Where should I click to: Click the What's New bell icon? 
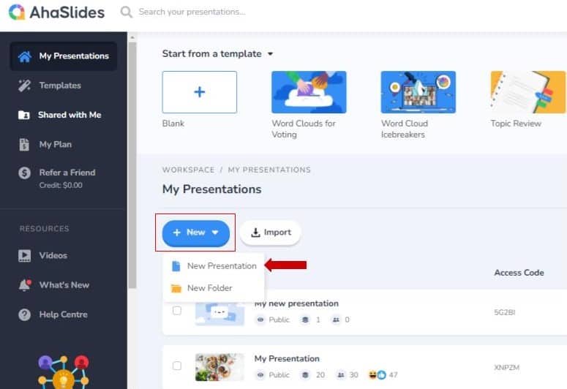[25, 285]
